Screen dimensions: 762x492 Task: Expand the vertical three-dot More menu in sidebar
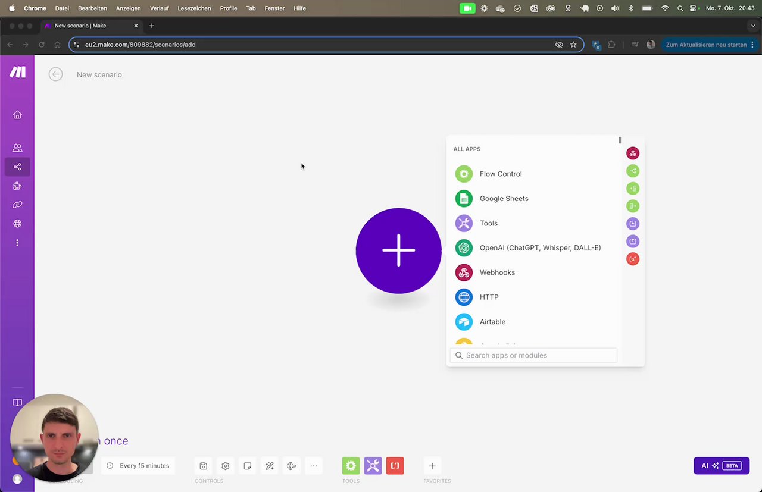[x=17, y=243]
